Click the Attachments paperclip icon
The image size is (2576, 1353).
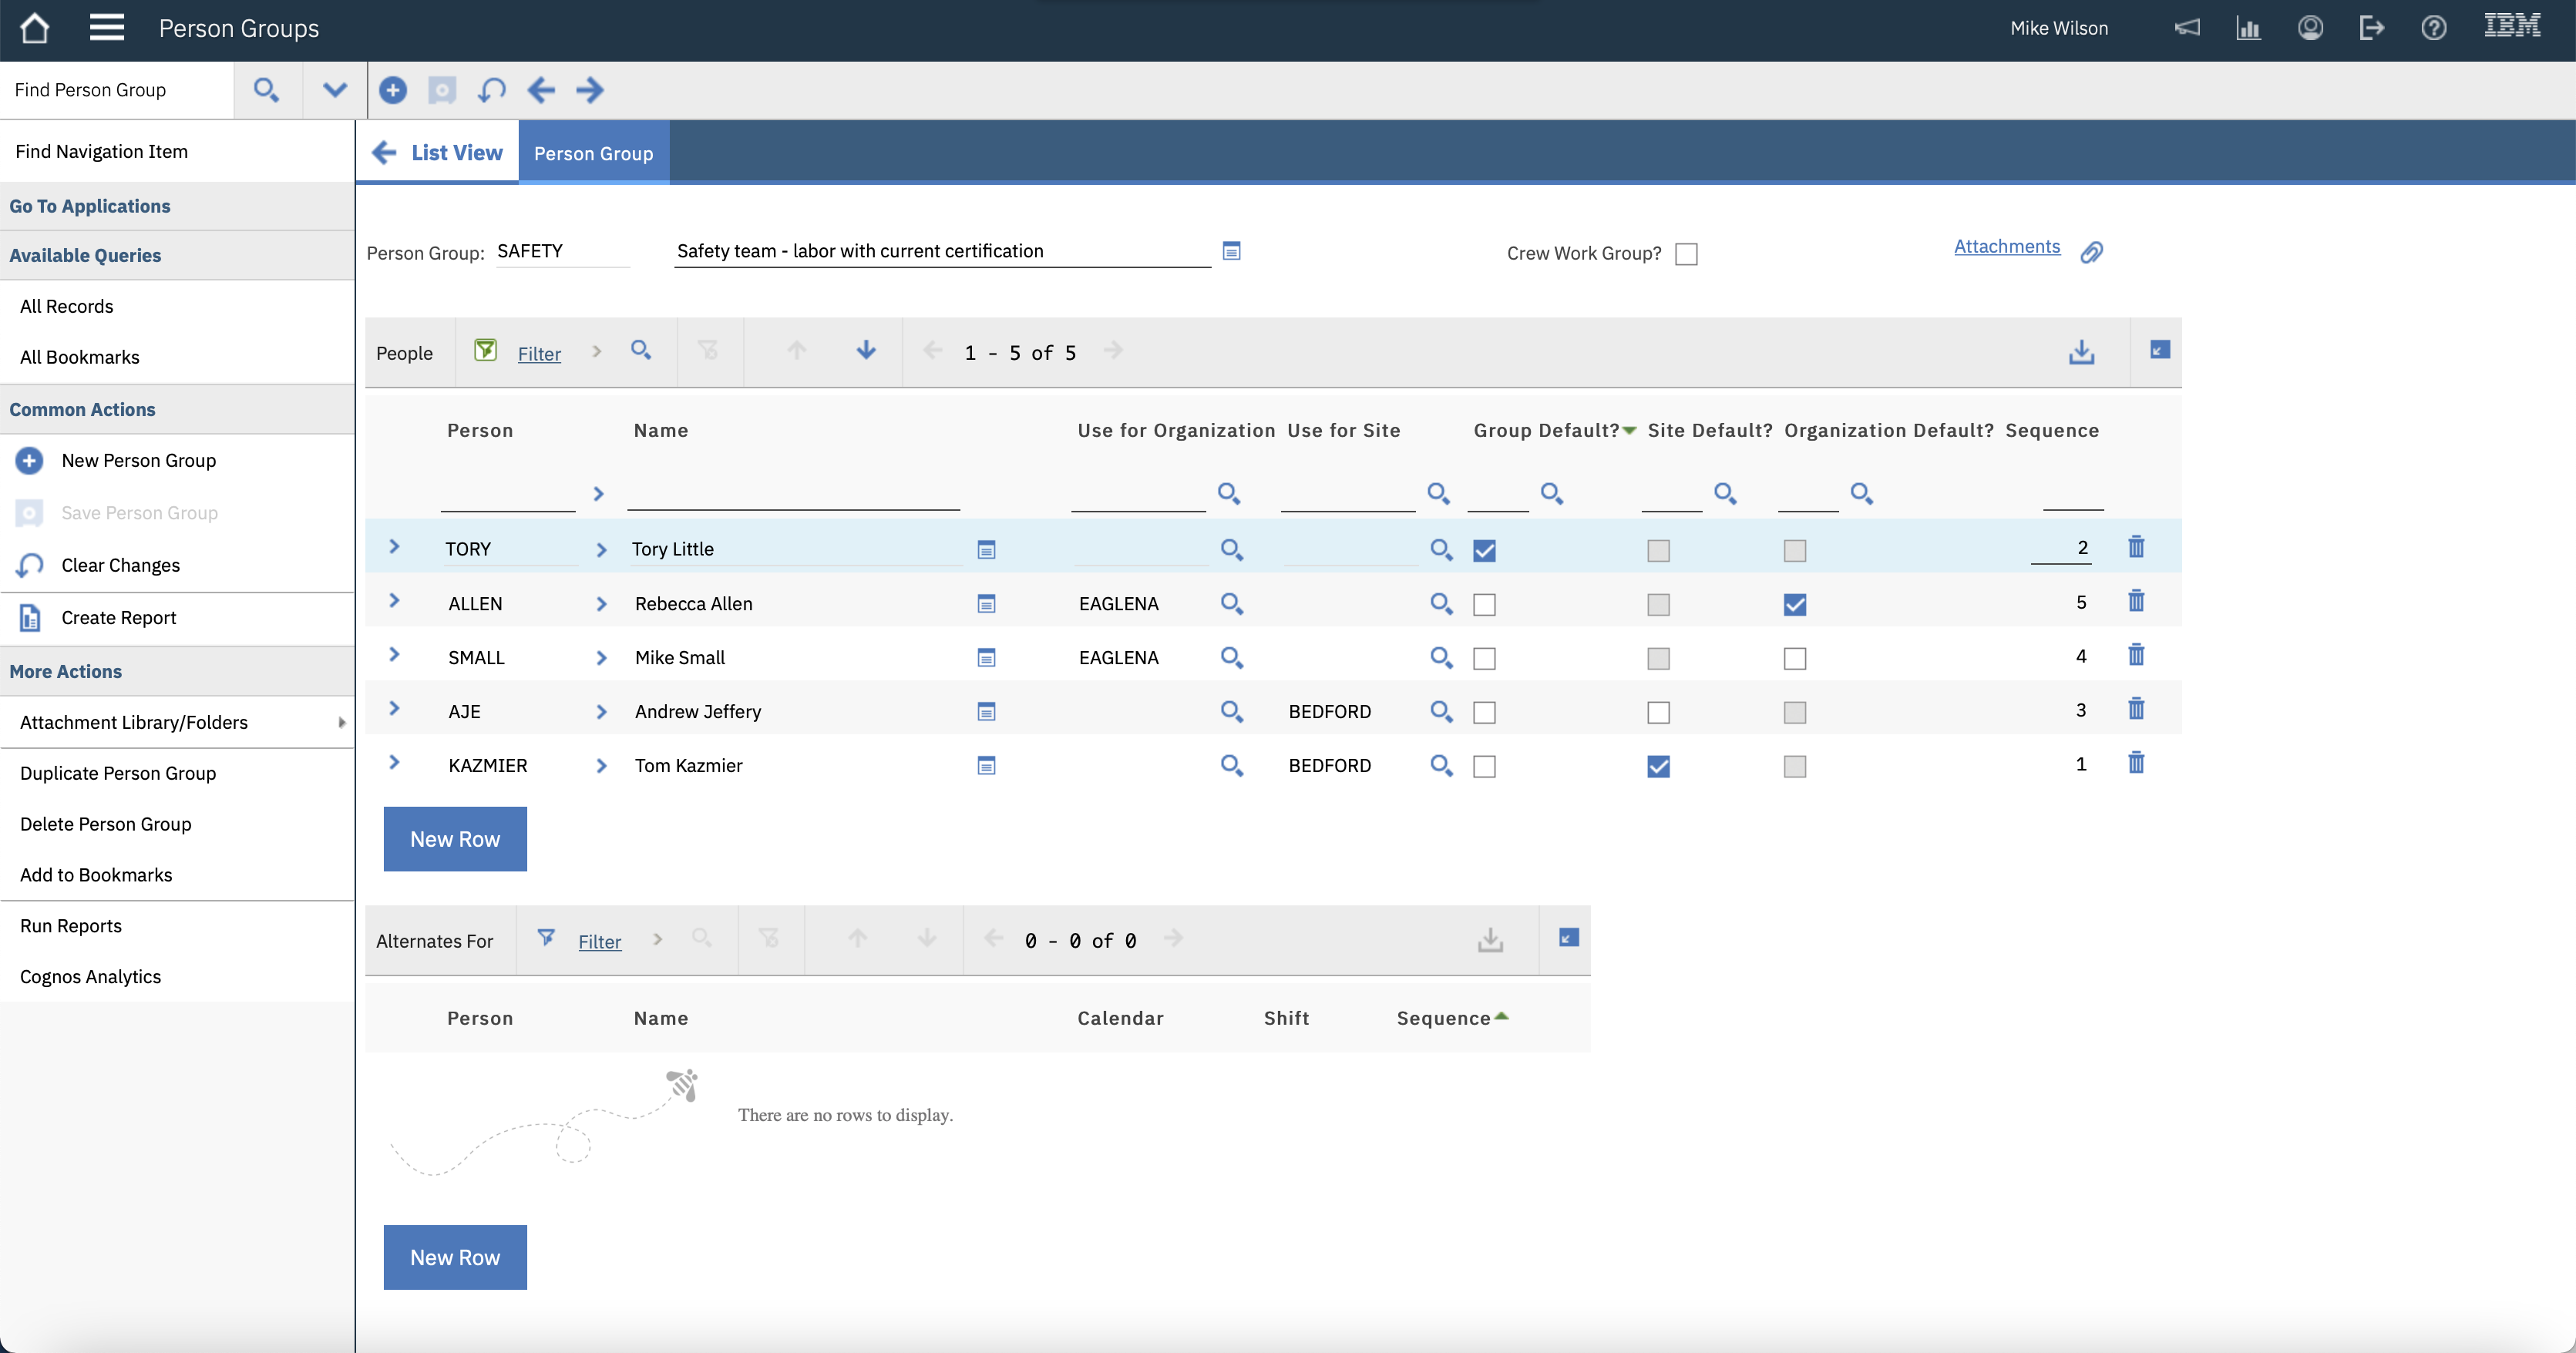point(2091,252)
